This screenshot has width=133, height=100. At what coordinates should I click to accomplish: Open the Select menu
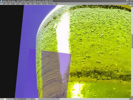tap(23, 4)
